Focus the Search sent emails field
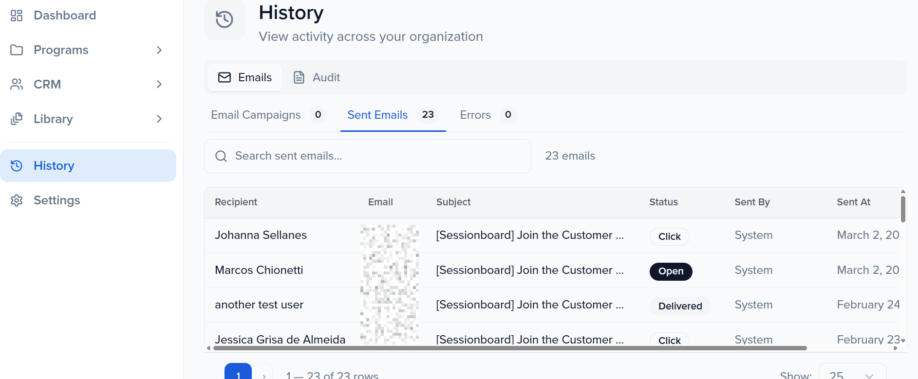Image resolution: width=918 pixels, height=379 pixels. [375, 156]
